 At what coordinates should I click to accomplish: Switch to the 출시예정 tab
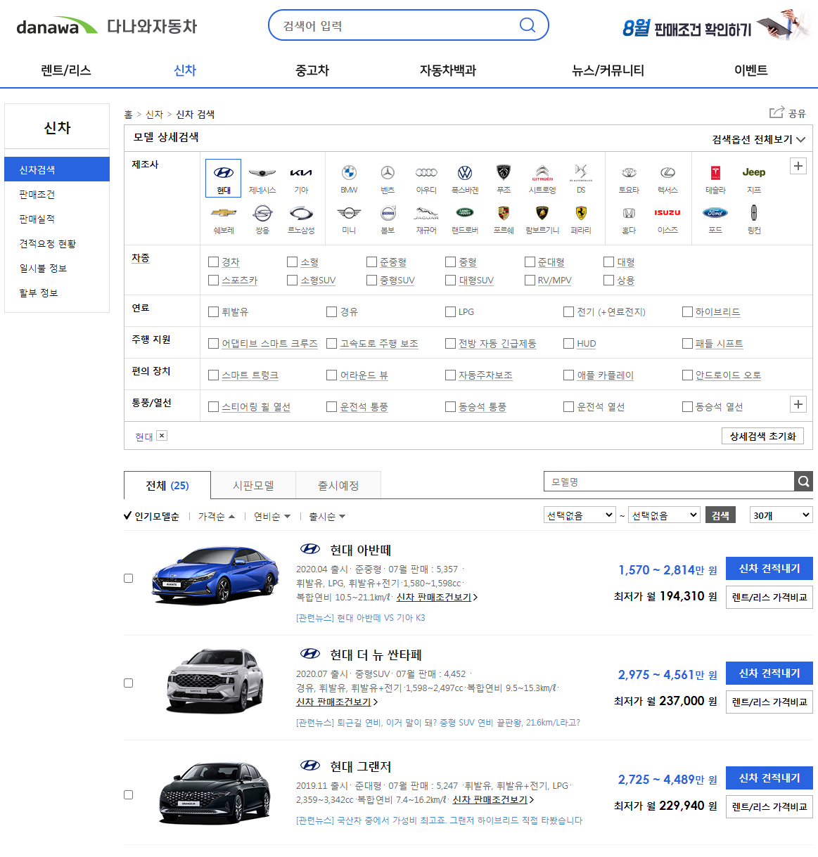pos(338,486)
